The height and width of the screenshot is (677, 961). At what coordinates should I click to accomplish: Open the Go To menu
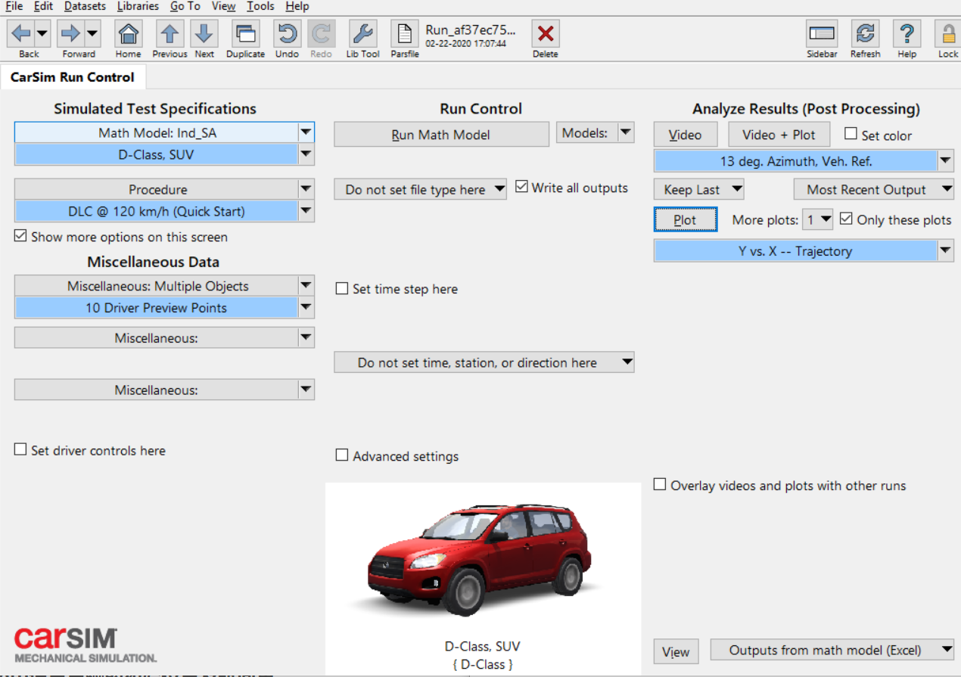[185, 6]
